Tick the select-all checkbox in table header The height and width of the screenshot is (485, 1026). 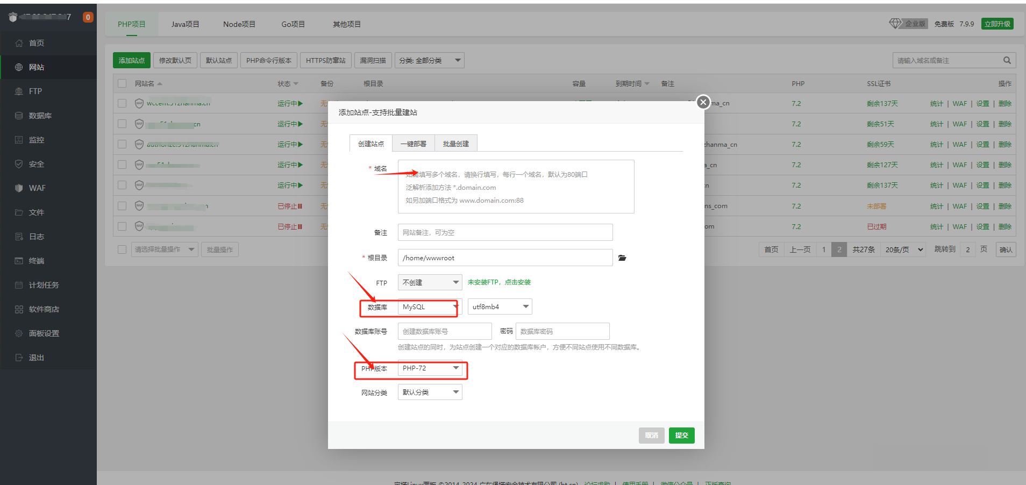point(122,83)
